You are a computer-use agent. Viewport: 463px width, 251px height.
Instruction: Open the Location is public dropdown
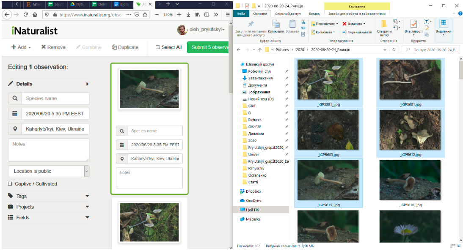point(49,171)
